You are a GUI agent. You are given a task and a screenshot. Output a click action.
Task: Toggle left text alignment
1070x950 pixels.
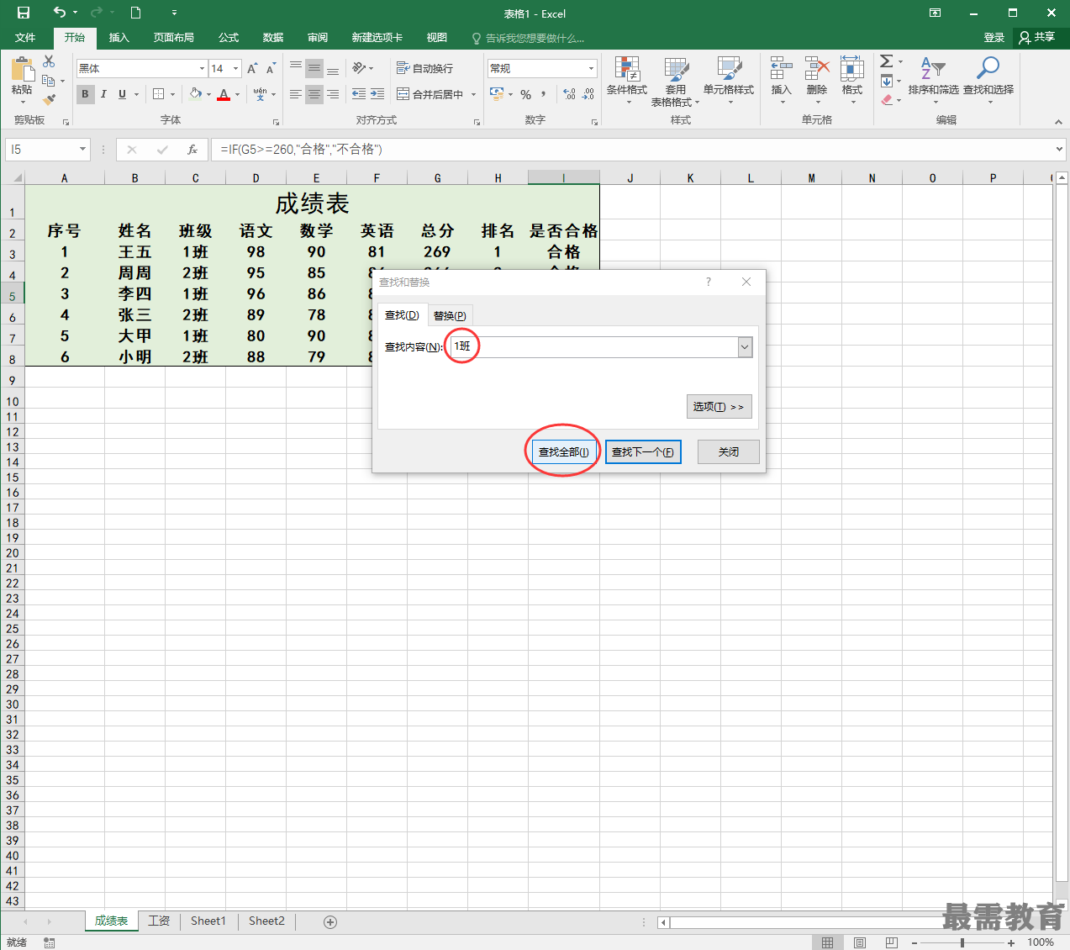[x=296, y=94]
